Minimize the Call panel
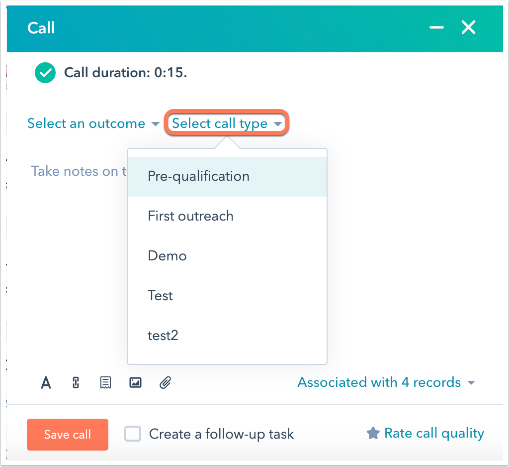Viewport: 509px width, 467px height. (436, 27)
